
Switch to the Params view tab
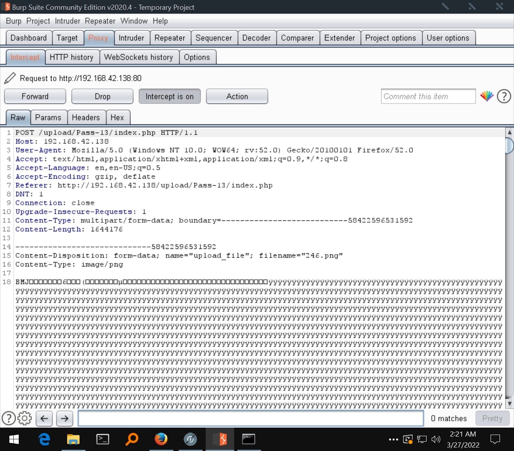(48, 117)
